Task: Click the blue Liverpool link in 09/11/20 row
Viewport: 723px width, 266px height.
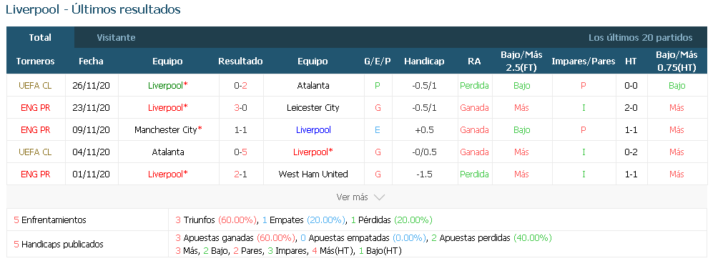Action: pyautogui.click(x=313, y=130)
